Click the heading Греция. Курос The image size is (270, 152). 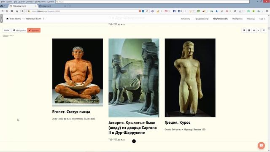178,122
